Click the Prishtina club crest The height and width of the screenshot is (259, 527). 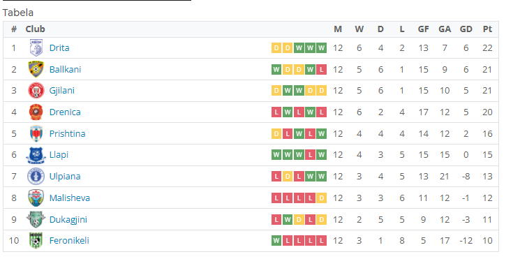36,133
